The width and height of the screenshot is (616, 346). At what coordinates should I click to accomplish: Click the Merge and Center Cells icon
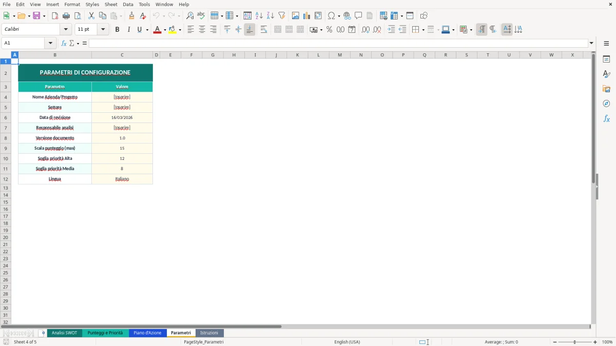click(278, 30)
